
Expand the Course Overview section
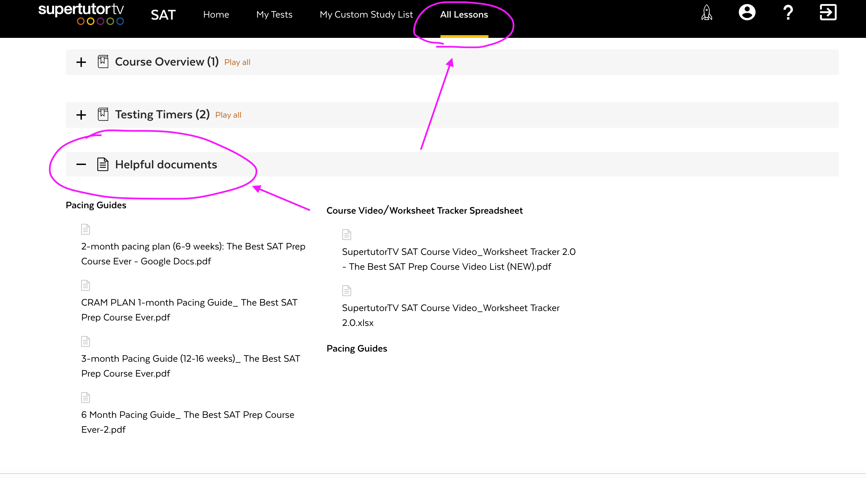click(81, 62)
